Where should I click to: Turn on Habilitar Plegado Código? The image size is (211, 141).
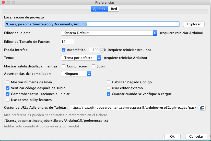point(109,82)
